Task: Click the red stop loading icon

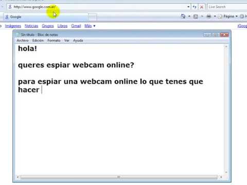Action: pyautogui.click(x=202, y=7)
